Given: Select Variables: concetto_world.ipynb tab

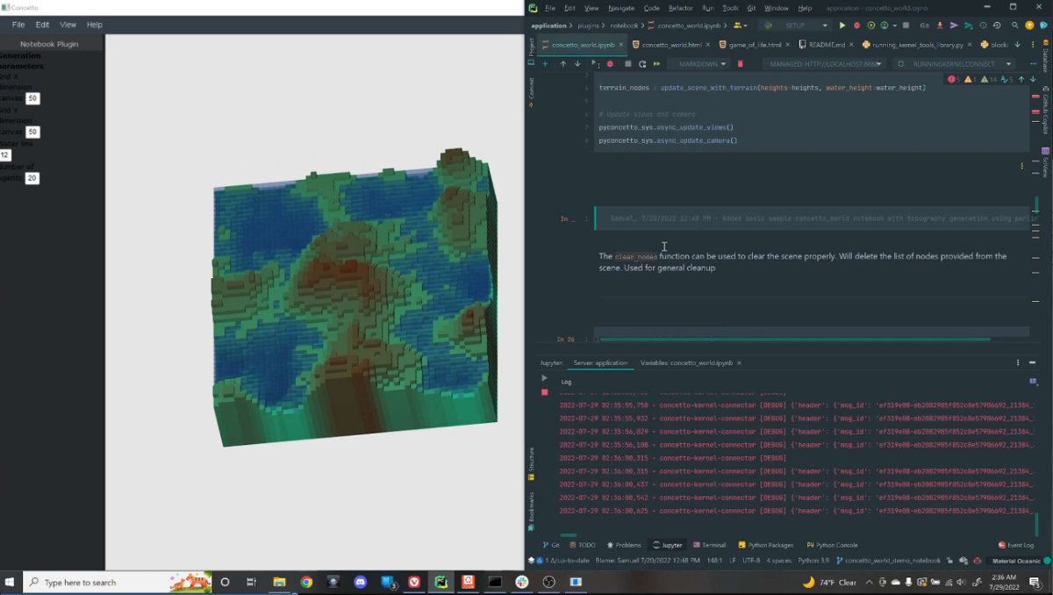Looking at the screenshot, I should (x=686, y=362).
